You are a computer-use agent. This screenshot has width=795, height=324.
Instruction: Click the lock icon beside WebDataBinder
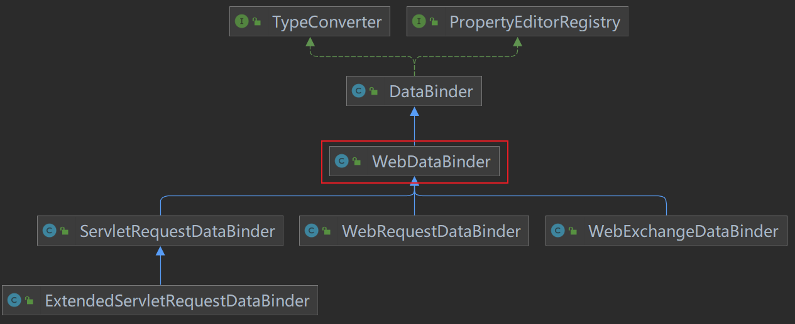point(356,162)
